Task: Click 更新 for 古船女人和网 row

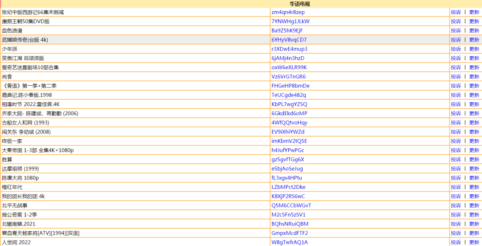Action: (474, 123)
